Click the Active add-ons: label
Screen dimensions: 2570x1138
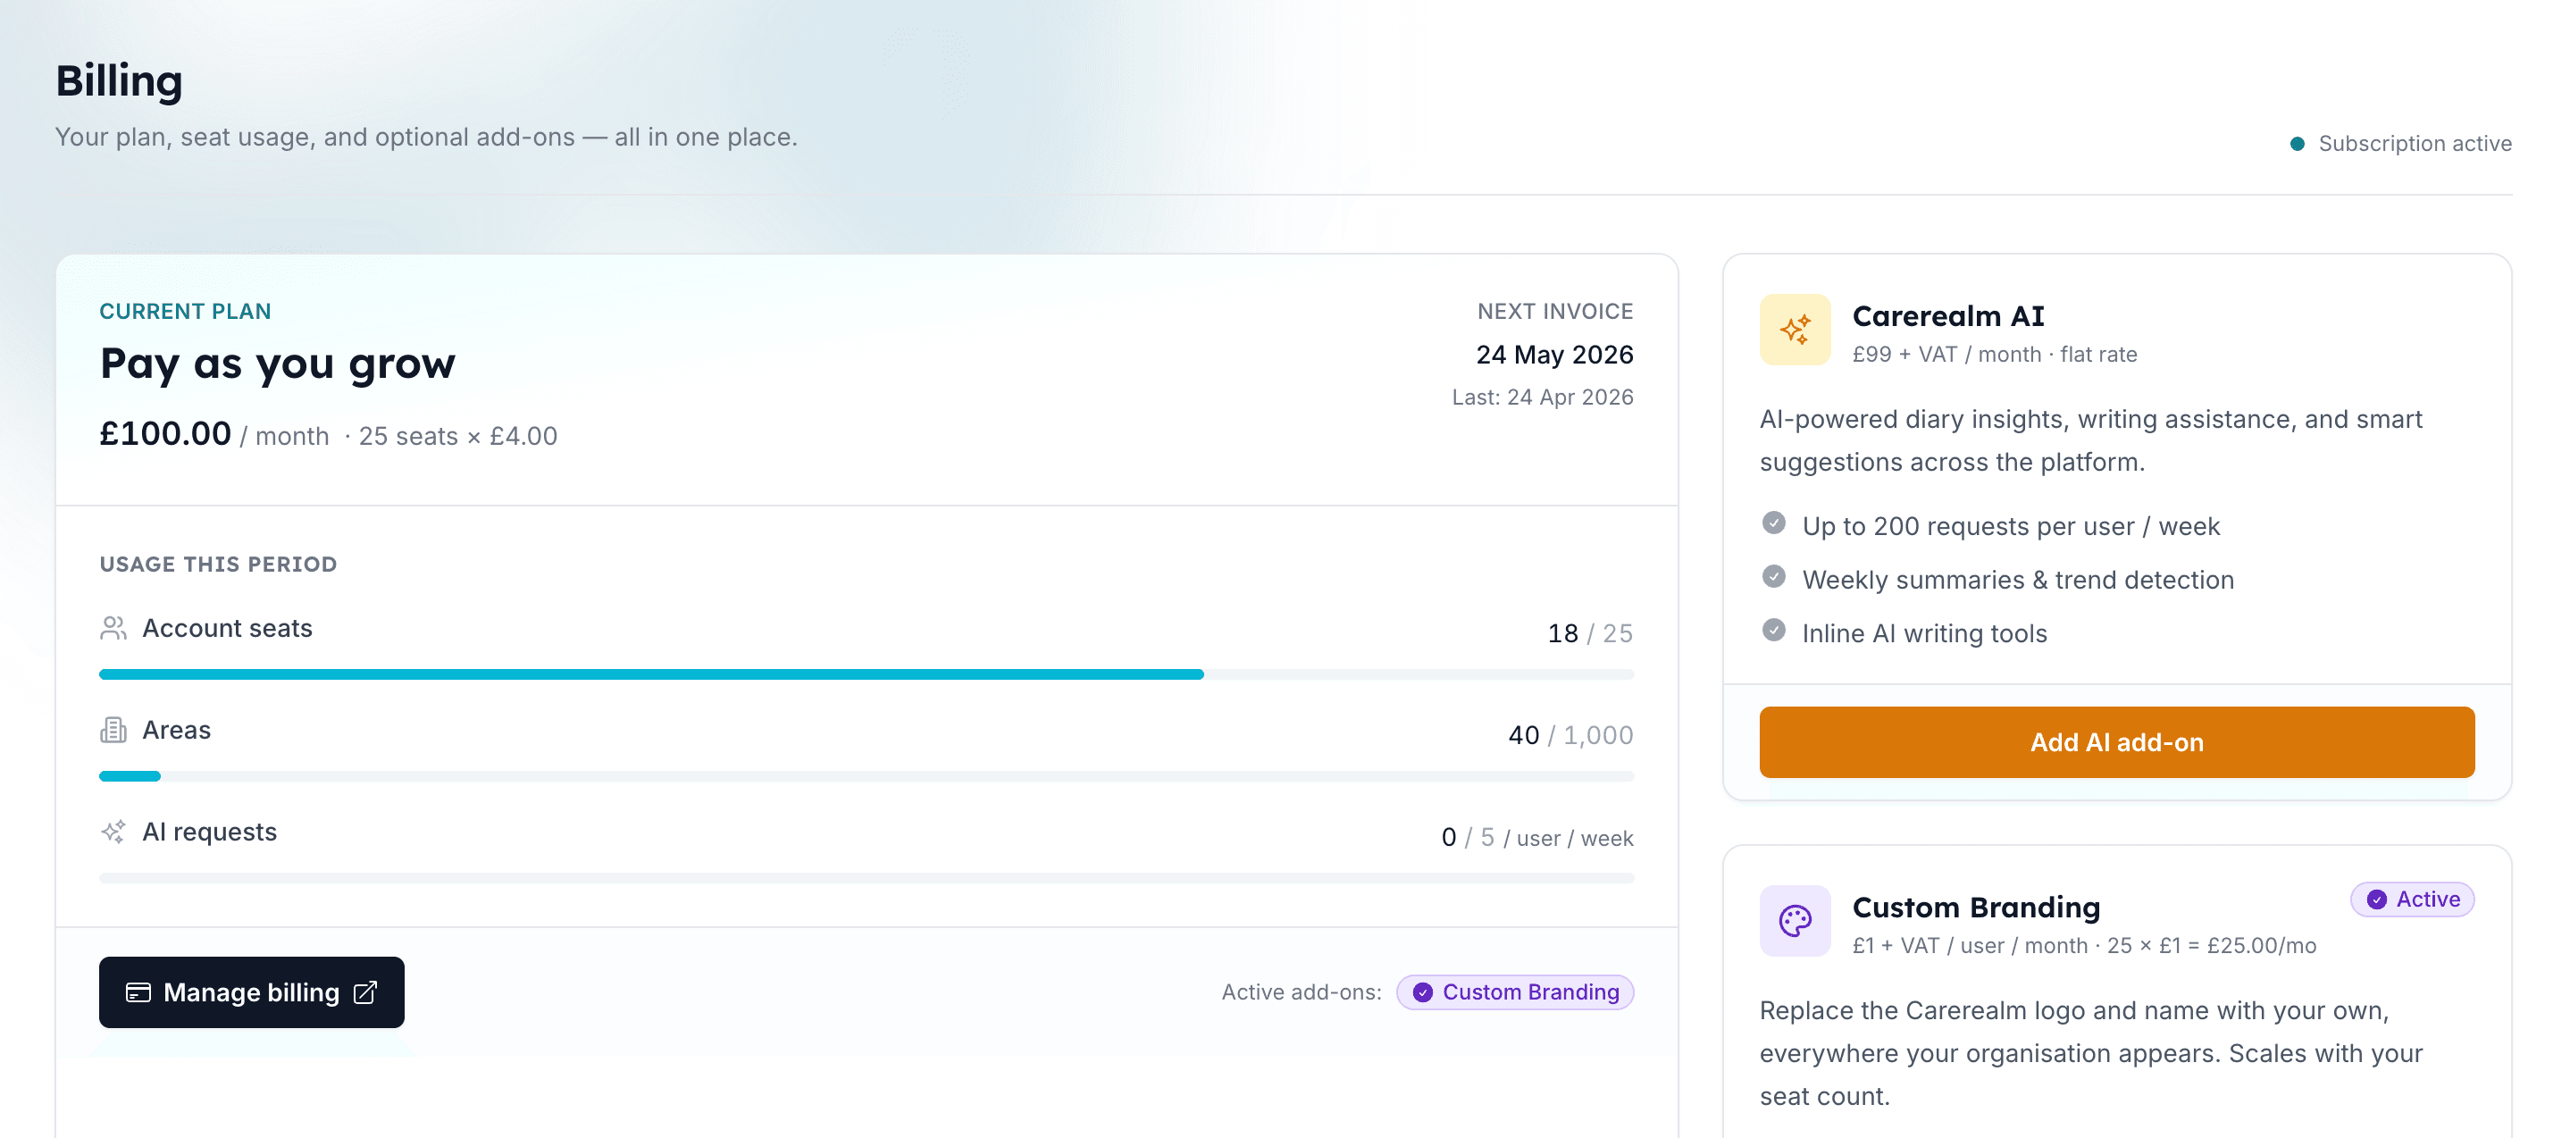coord(1301,992)
